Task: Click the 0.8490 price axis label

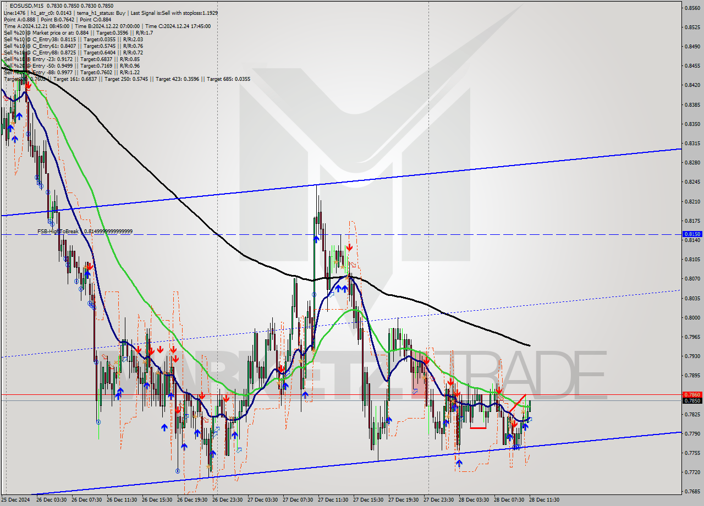Action: (x=692, y=46)
